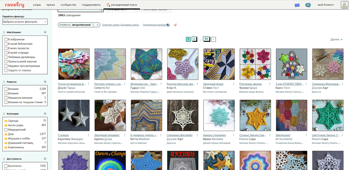349x170 pixels.
Task: Open options menu for Снежинка Морозные pattern
Action: coord(342,84)
